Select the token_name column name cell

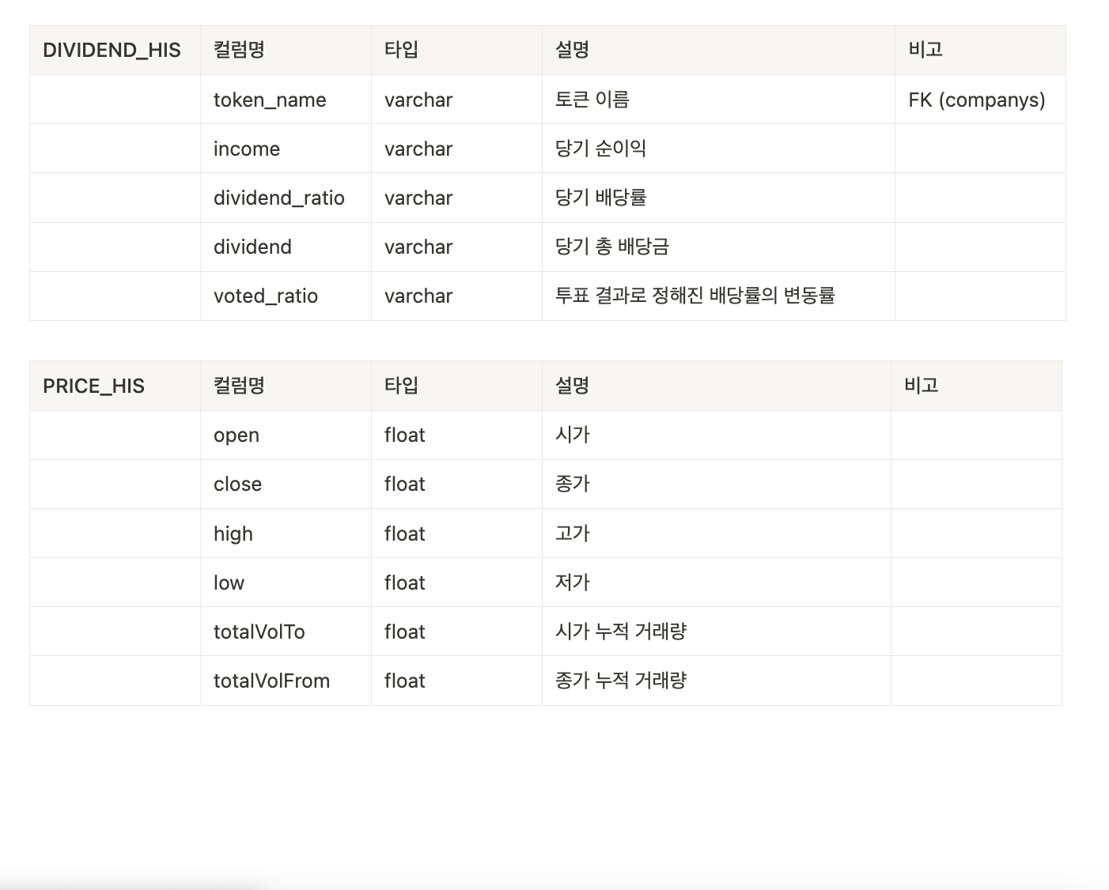tap(286, 100)
